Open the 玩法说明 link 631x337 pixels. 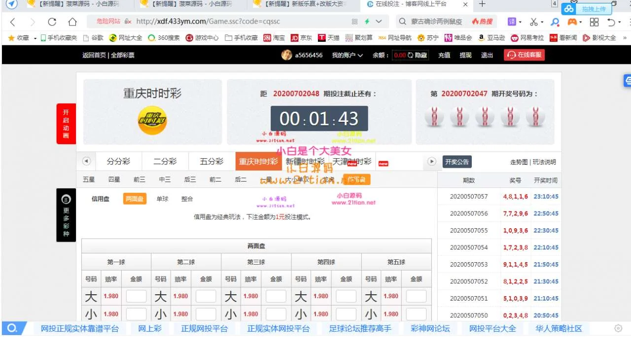coord(544,162)
